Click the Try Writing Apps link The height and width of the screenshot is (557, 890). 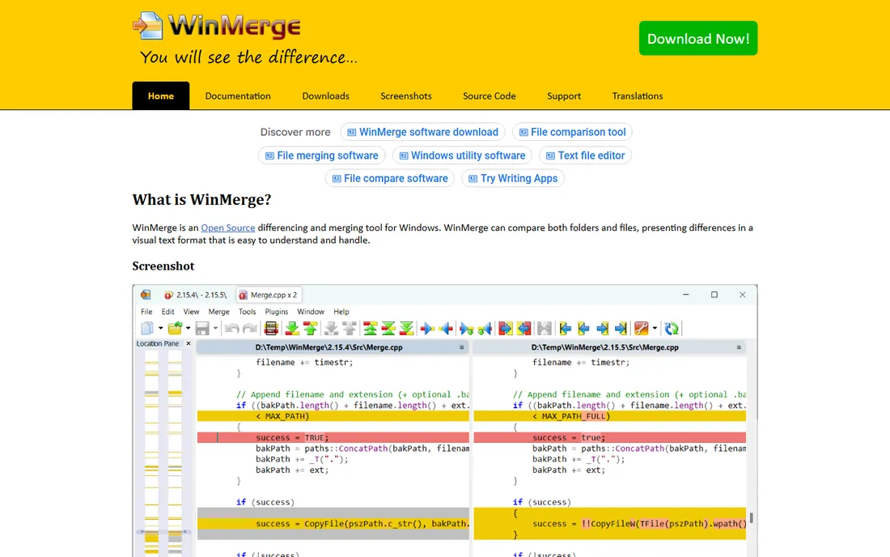pyautogui.click(x=513, y=178)
